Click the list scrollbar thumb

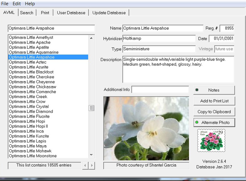pyautogui.click(x=91, y=108)
